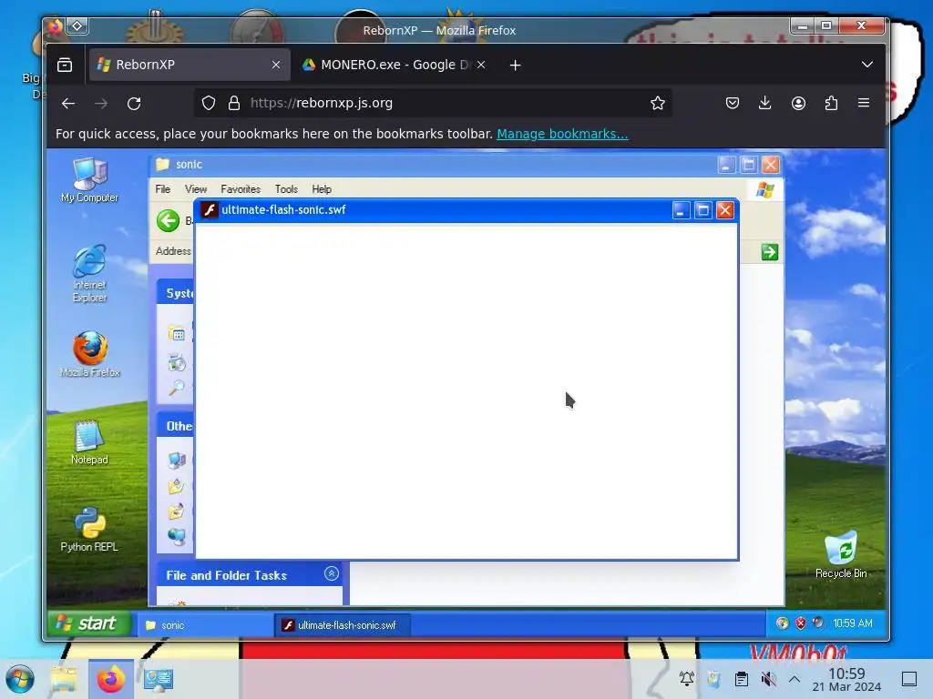Viewport: 933px width, 699px height.
Task: Open the View menu in the sonic window
Action: [196, 189]
